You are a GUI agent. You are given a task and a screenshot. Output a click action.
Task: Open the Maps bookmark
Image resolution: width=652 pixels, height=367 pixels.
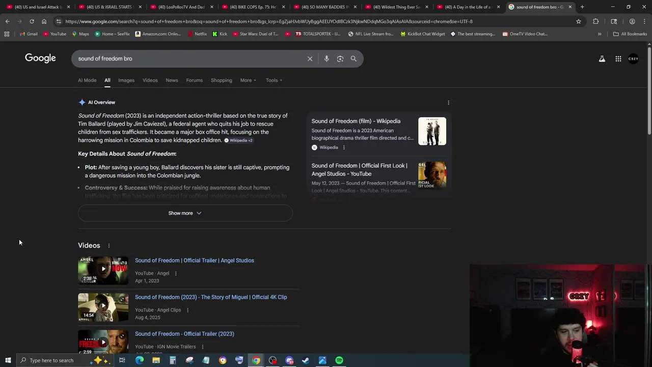coord(80,34)
